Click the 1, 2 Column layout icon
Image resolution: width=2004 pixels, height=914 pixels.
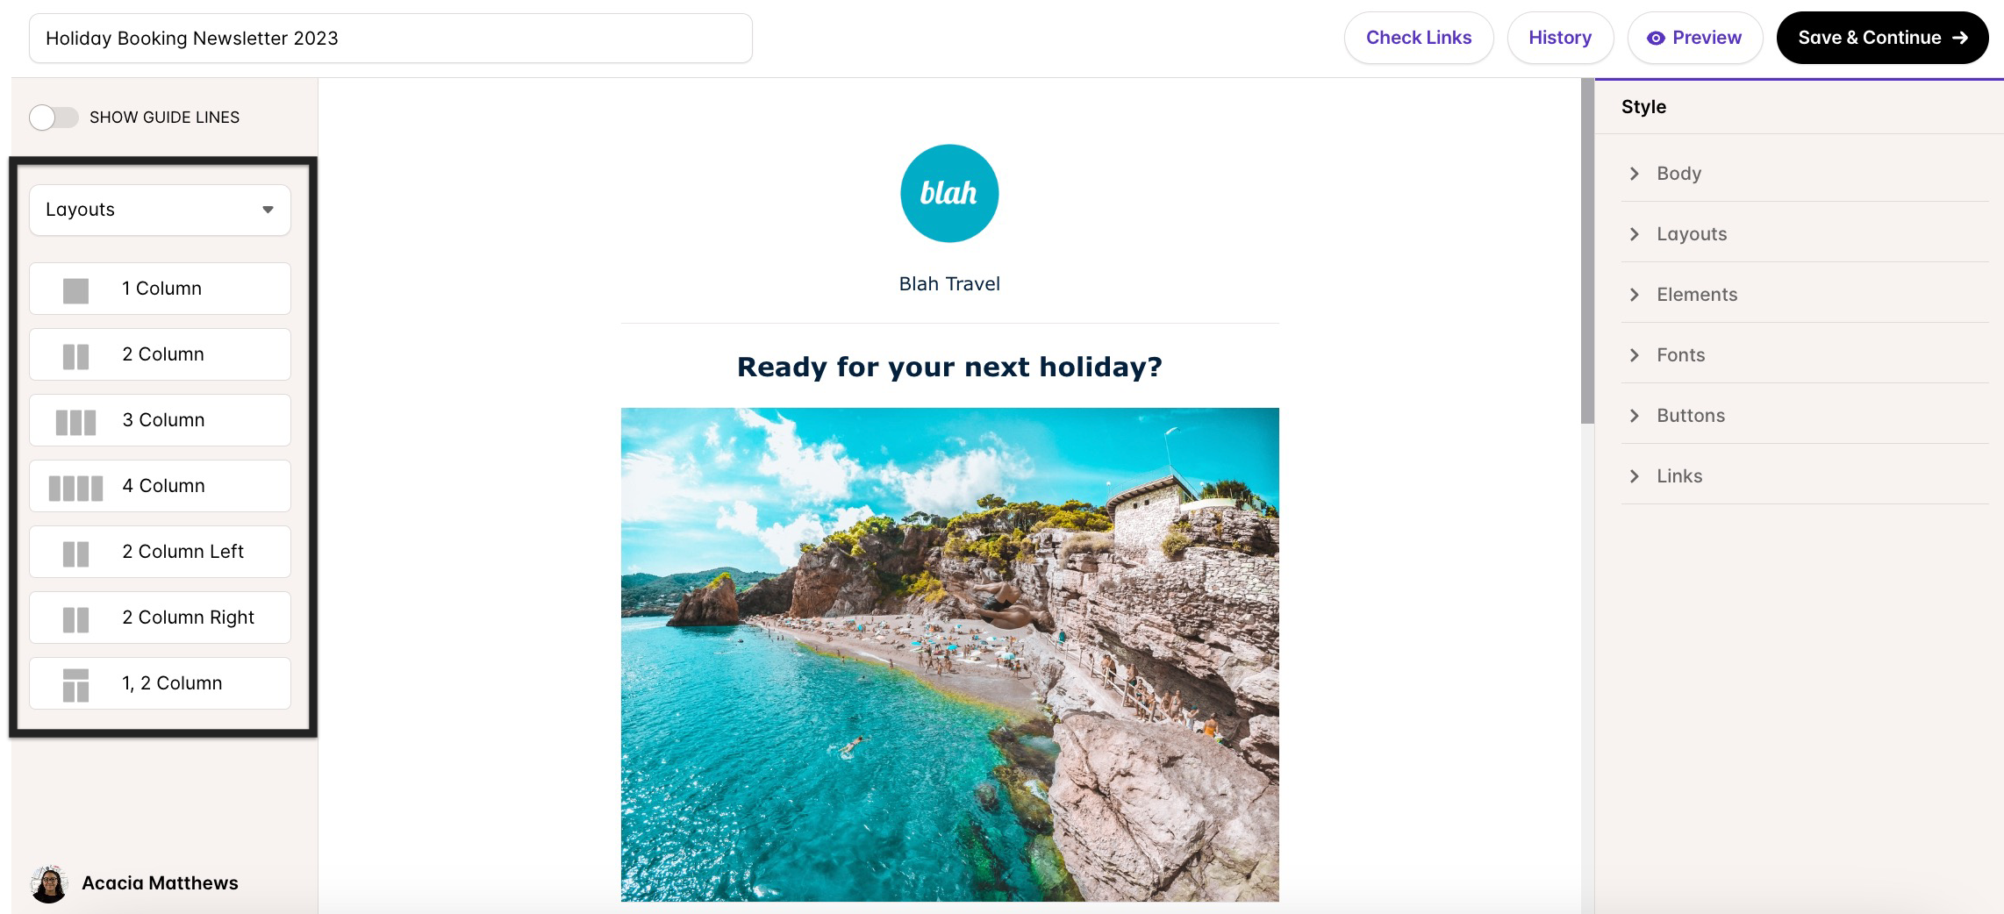coord(75,685)
